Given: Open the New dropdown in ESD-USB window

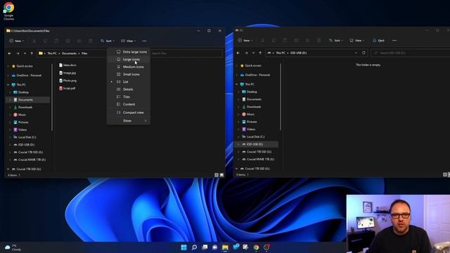Looking at the screenshot, I should pyautogui.click(x=245, y=41).
